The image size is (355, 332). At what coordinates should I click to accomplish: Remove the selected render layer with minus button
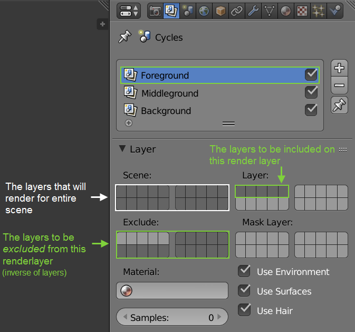(339, 86)
